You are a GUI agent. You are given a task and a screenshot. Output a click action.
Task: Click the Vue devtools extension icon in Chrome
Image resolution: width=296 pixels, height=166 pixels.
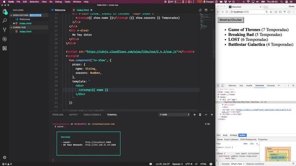[x=284, y=12]
